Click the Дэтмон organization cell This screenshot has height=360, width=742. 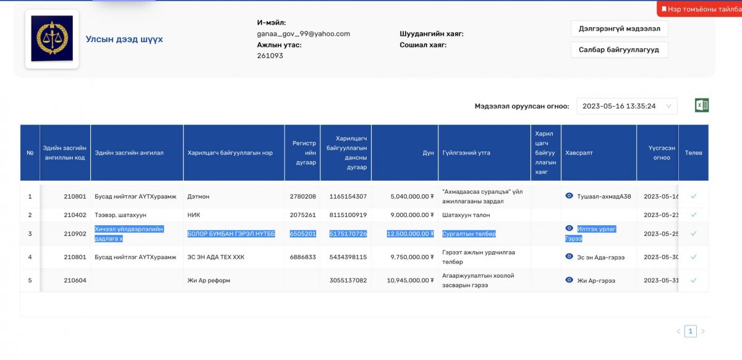[x=198, y=197]
